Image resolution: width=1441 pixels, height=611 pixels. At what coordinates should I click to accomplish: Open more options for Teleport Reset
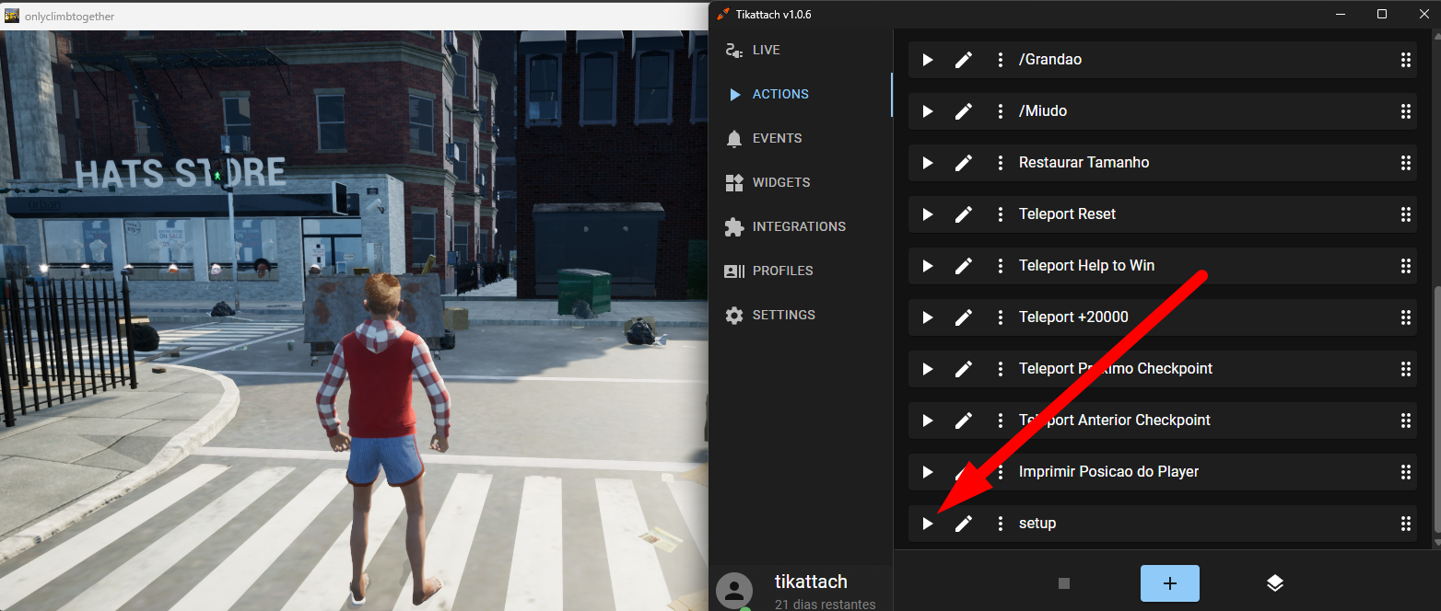[x=1001, y=214]
